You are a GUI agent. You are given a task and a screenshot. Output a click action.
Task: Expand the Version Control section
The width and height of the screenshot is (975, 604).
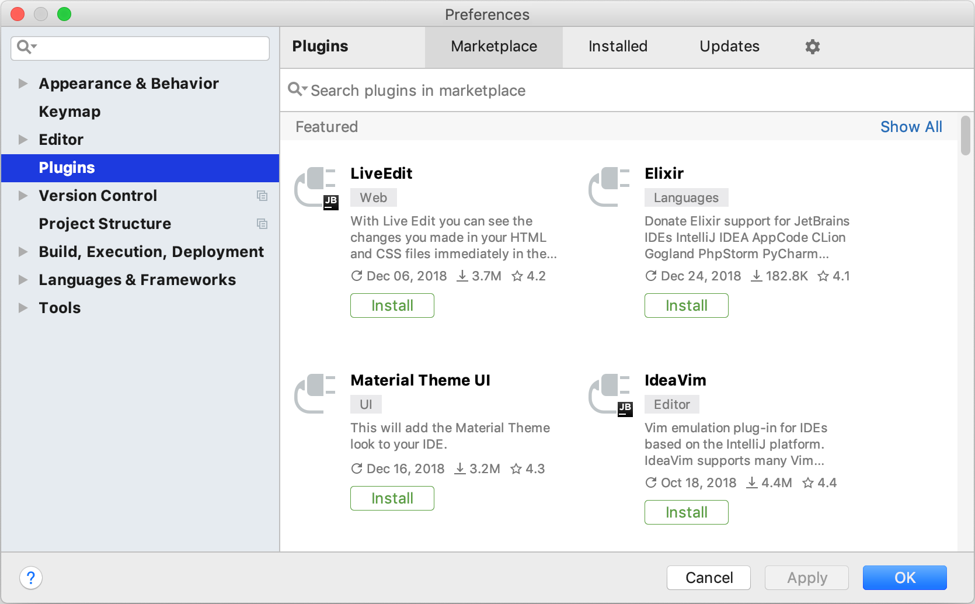tap(23, 196)
